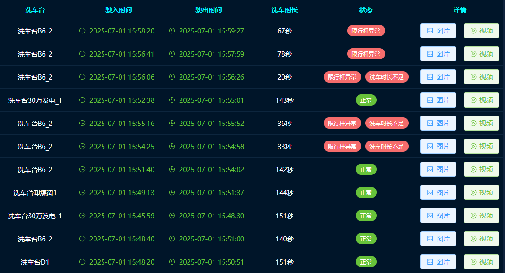This screenshot has height=273, width=505.
Task: Click the picture icon on 图片 for 15:51:40 entry
Action: 430,169
